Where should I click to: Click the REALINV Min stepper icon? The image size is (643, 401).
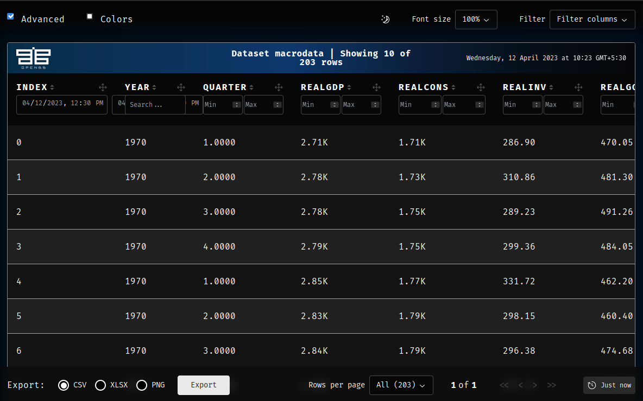click(x=537, y=105)
